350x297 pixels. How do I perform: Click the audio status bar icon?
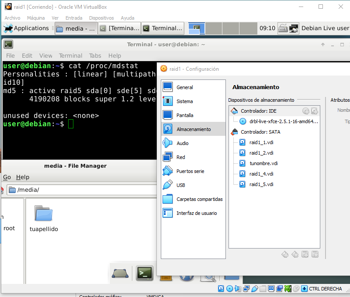tap(238, 289)
